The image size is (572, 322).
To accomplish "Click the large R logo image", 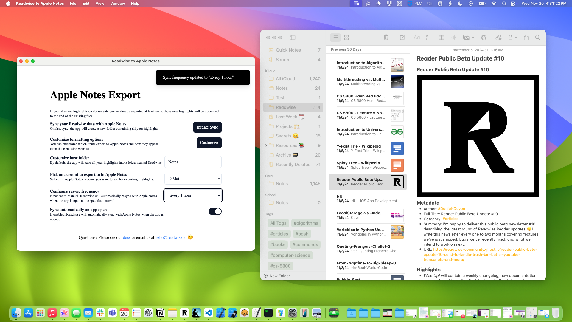I will tap(478, 136).
